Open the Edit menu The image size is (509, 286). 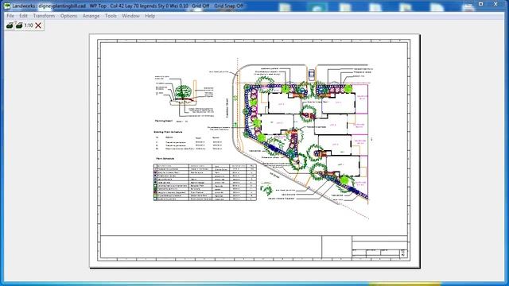[23, 16]
